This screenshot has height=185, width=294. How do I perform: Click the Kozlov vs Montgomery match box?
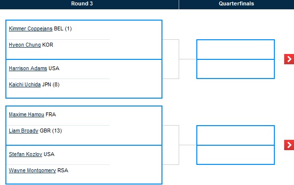point(84,164)
